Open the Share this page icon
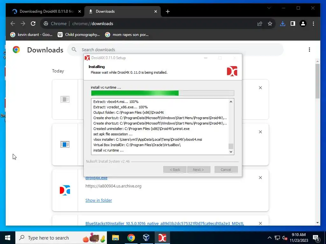The height and width of the screenshot is (244, 326). [x=260, y=24]
